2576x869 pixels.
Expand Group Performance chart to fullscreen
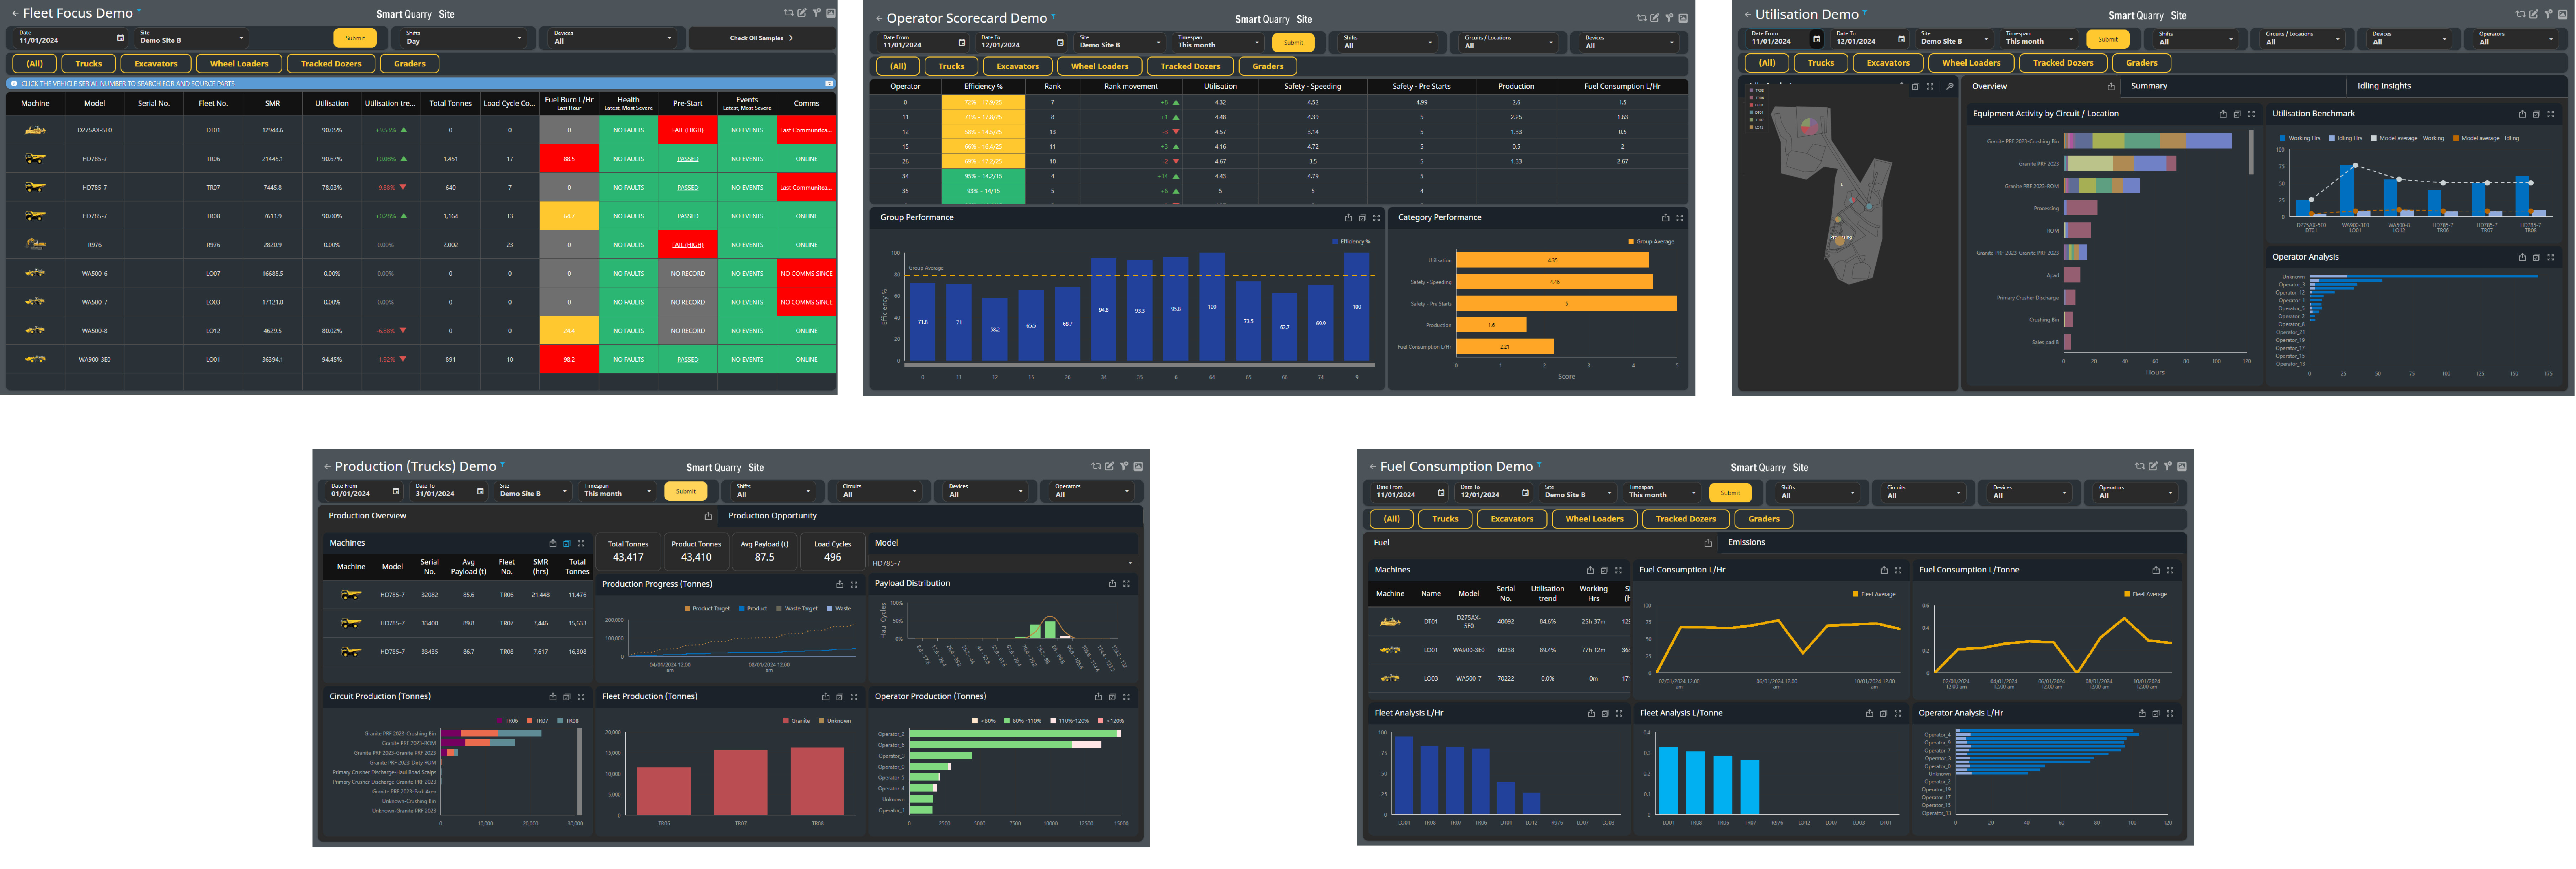[x=1376, y=218]
